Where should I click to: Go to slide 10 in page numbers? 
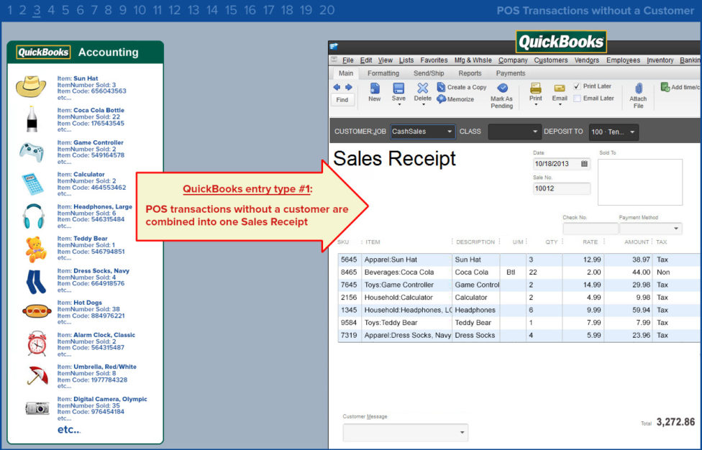coord(140,10)
